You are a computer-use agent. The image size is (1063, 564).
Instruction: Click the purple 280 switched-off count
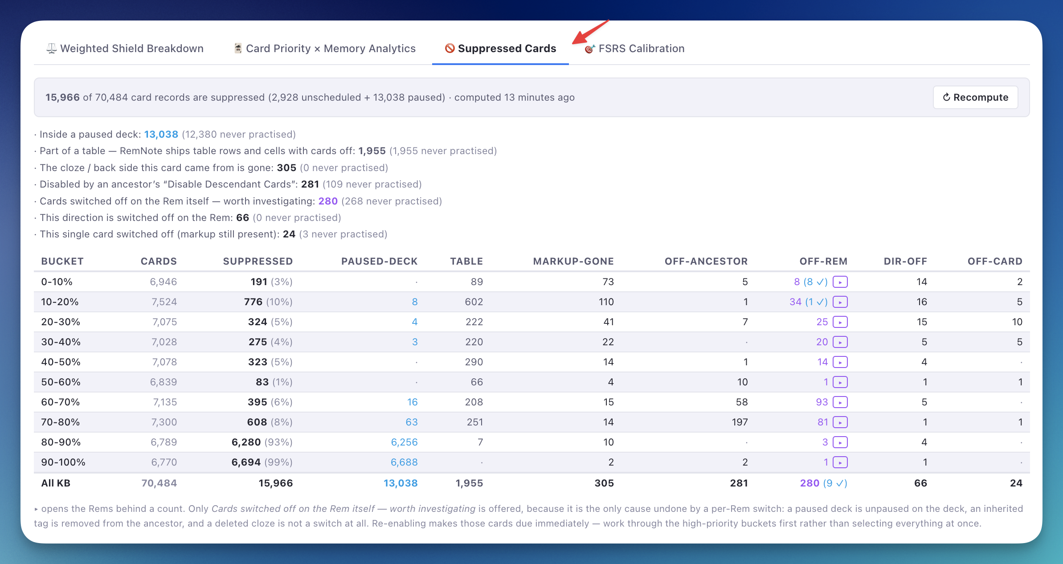[328, 201]
